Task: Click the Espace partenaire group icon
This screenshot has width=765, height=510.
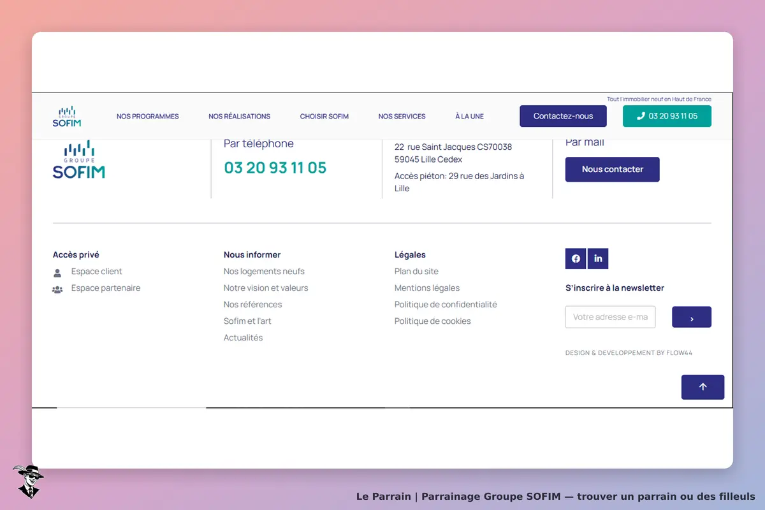Action: point(57,289)
